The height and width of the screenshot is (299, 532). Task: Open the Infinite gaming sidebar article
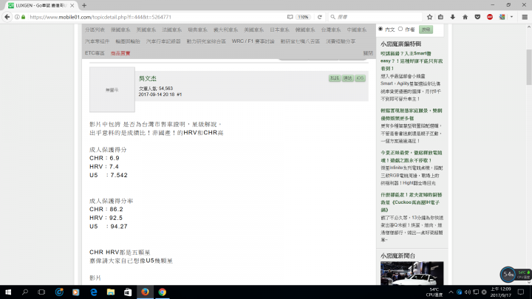(412, 157)
